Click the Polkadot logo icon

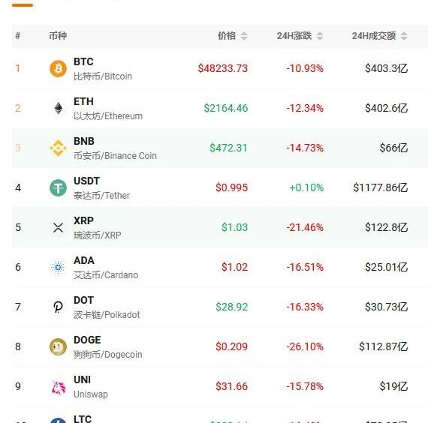58,307
